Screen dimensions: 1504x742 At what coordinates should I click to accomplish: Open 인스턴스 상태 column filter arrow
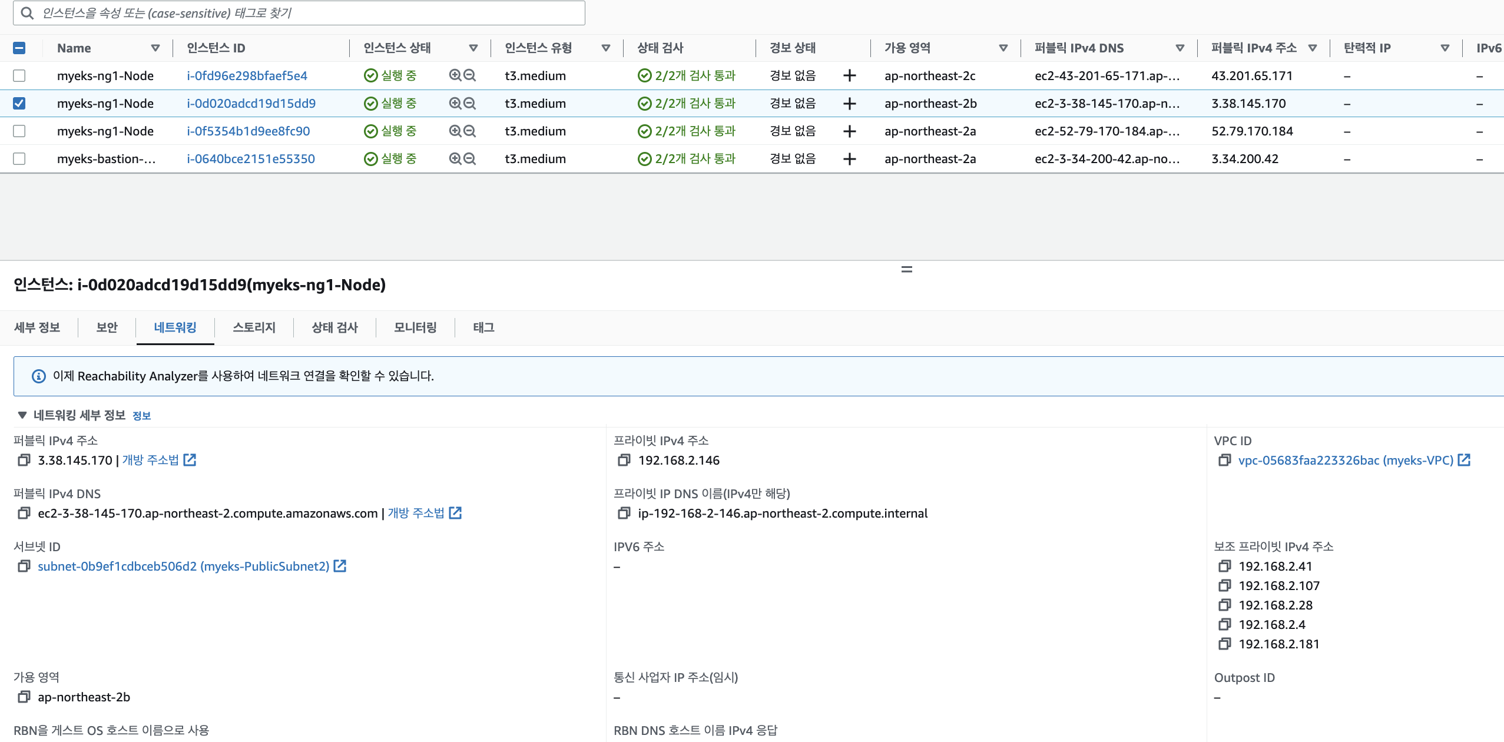473,48
